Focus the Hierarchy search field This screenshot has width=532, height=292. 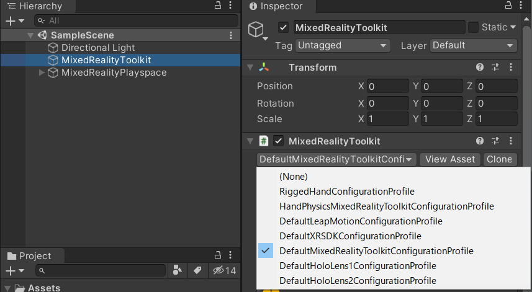point(136,20)
